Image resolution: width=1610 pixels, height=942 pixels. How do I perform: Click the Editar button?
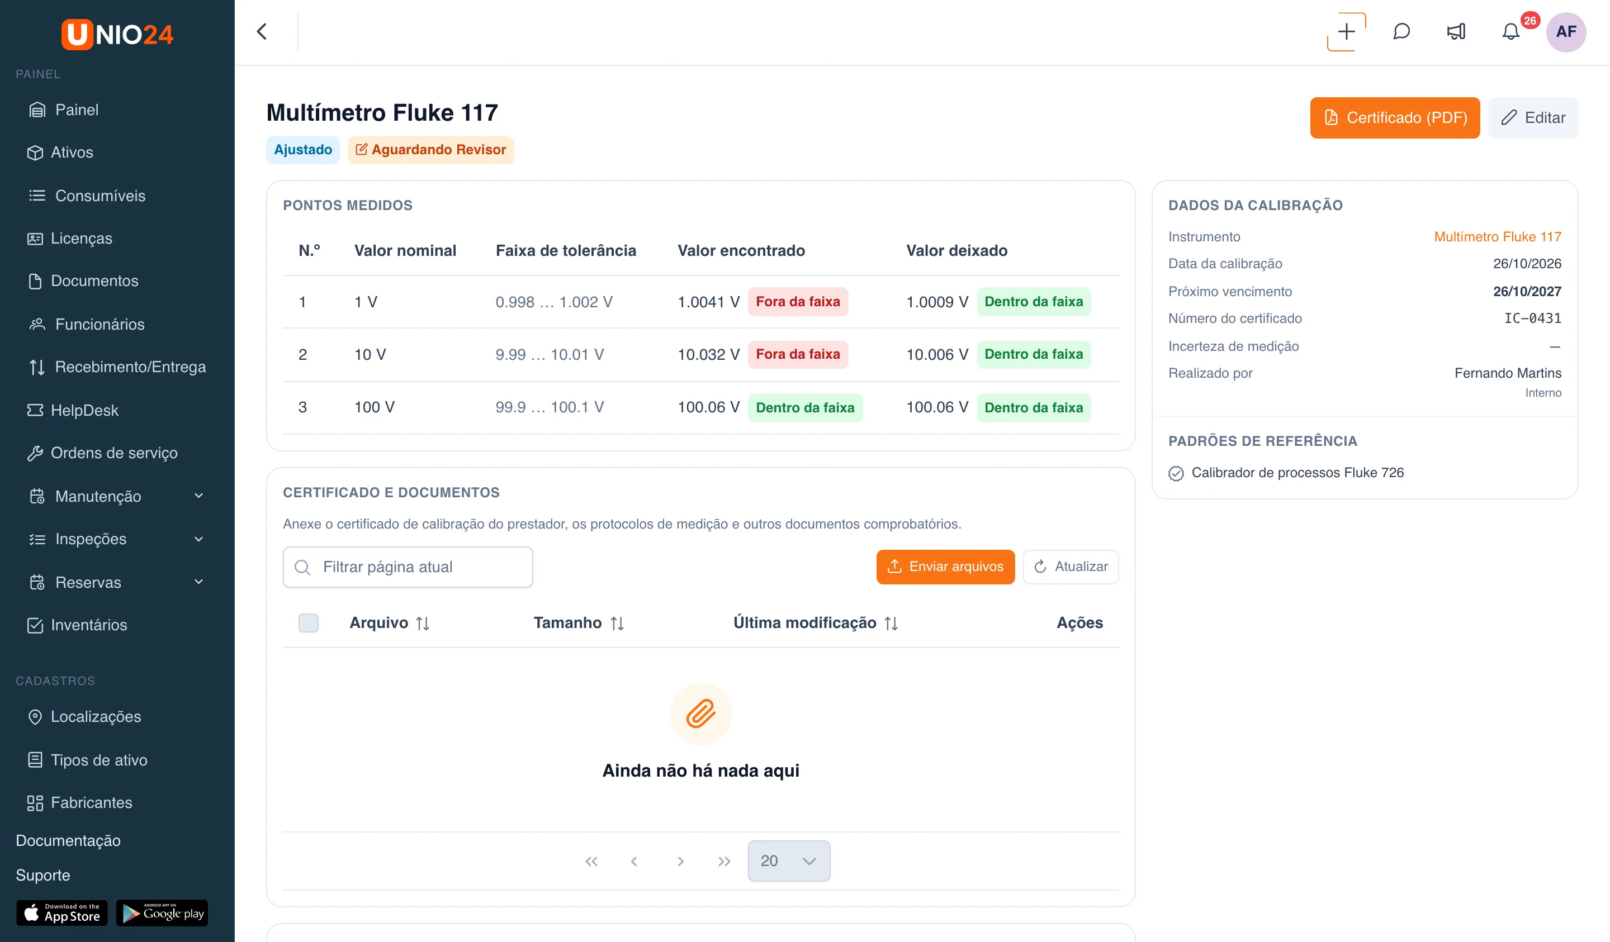point(1533,117)
